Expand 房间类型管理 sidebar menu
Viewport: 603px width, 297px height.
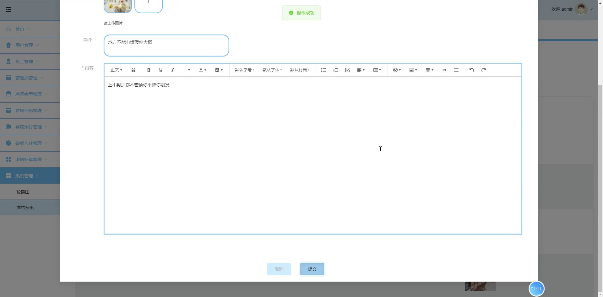click(x=30, y=94)
